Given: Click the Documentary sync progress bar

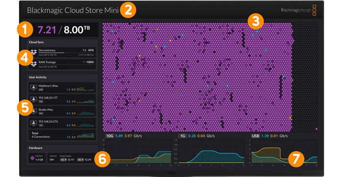Looking at the screenshot, I should 66,53.
